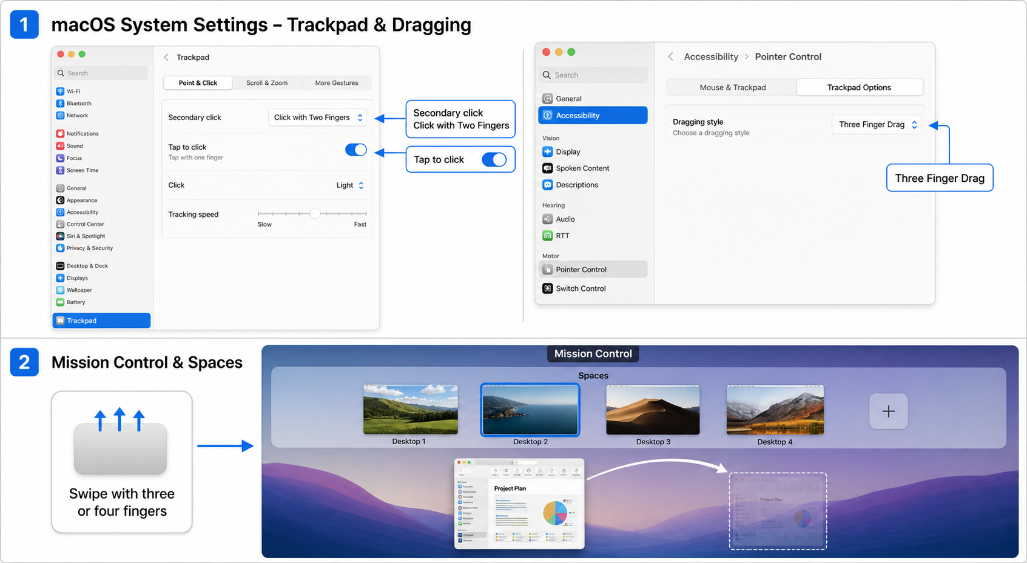Open the Display icon under Vision
1027x563 pixels.
[x=547, y=152]
